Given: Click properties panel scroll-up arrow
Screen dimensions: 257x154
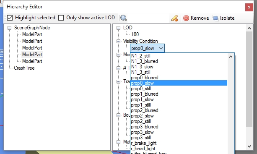Looking at the screenshot, I should (x=249, y=28).
